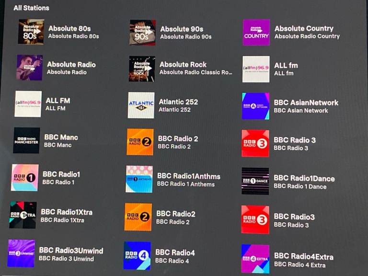
Task: Click the "Absolute 90s" station title
Action: coord(182,29)
